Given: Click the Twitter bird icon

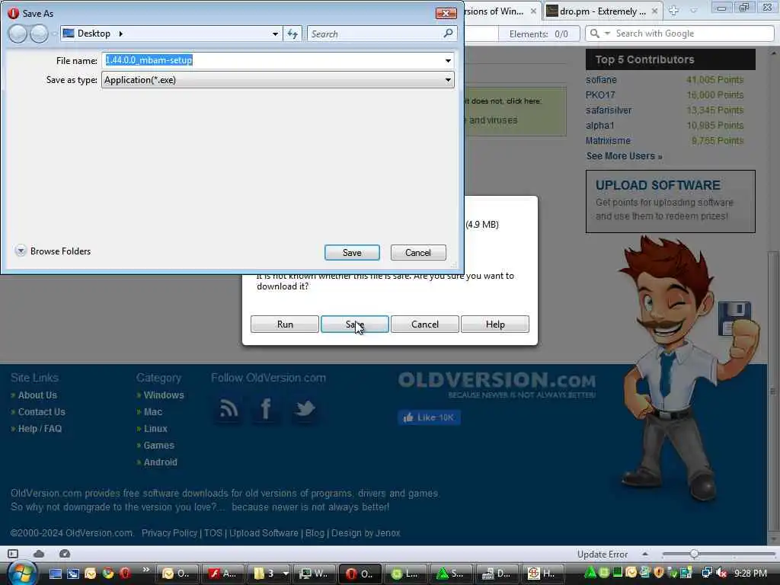Looking at the screenshot, I should pyautogui.click(x=305, y=409).
